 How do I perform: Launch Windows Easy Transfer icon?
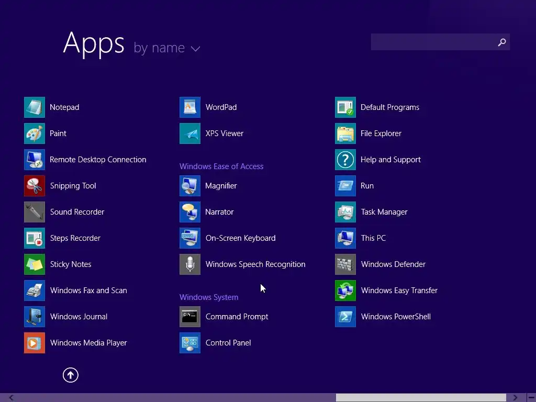(345, 291)
